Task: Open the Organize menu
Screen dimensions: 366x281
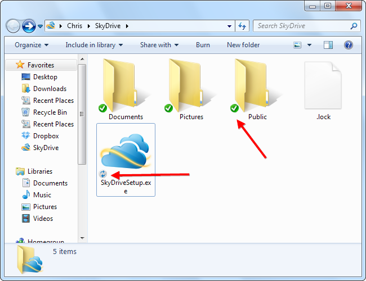Action: pyautogui.click(x=32, y=45)
